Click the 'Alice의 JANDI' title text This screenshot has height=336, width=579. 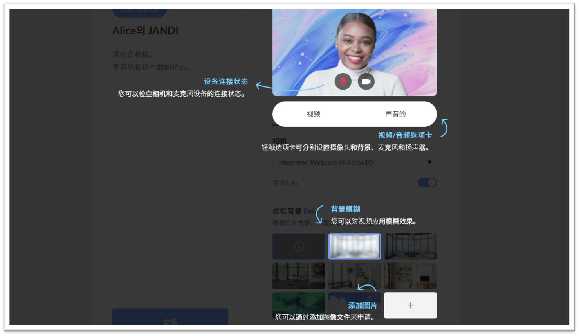coord(145,31)
